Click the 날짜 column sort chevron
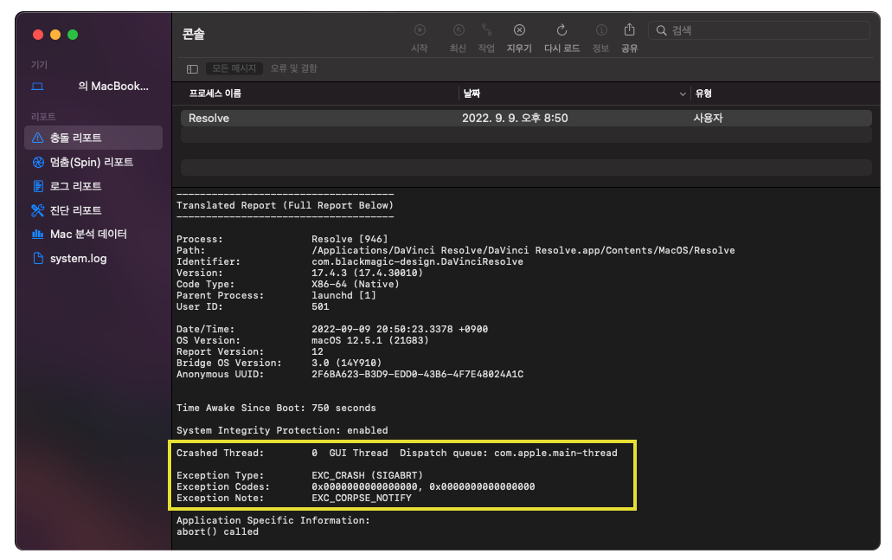 (x=683, y=93)
